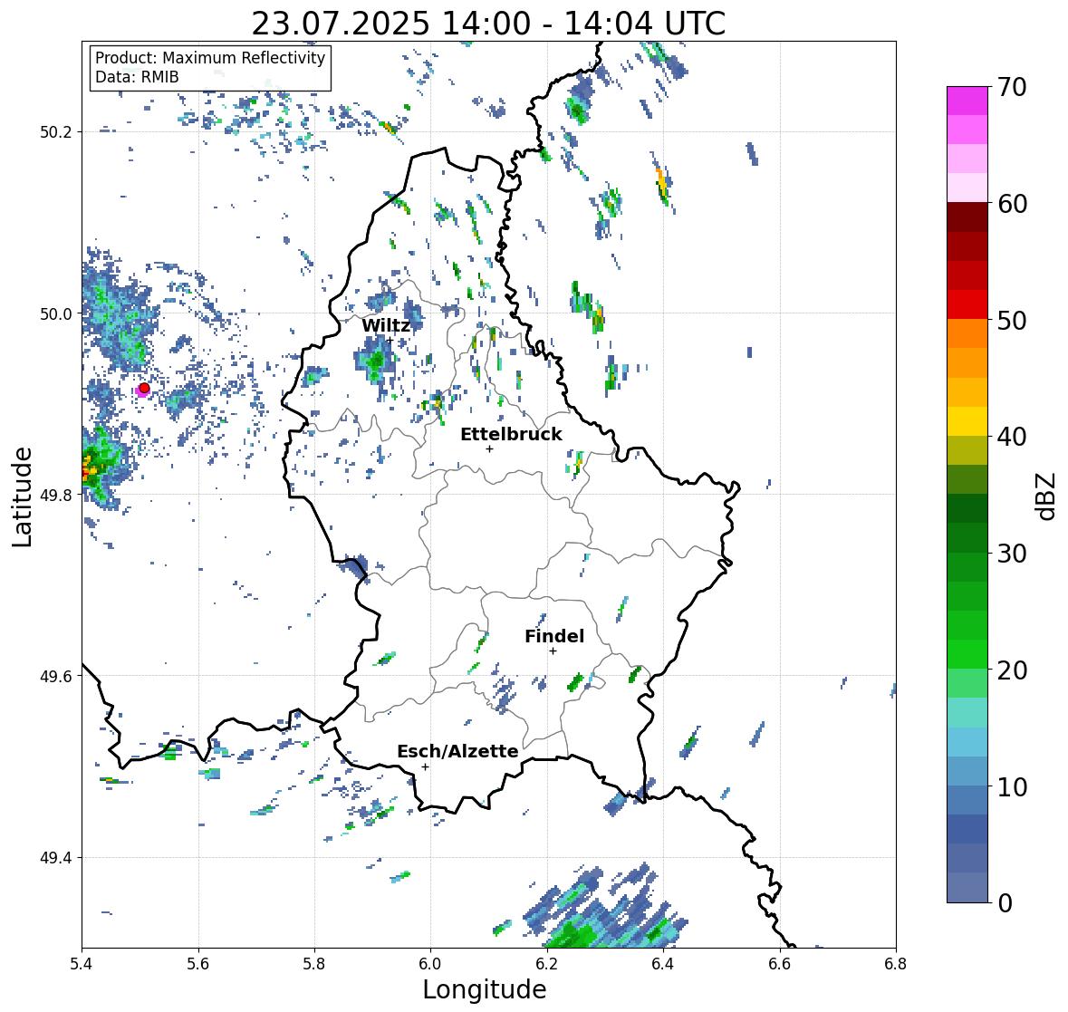Click the 6.8 longitude tick label
This screenshot has width=1068, height=1012.
pyautogui.click(x=896, y=964)
